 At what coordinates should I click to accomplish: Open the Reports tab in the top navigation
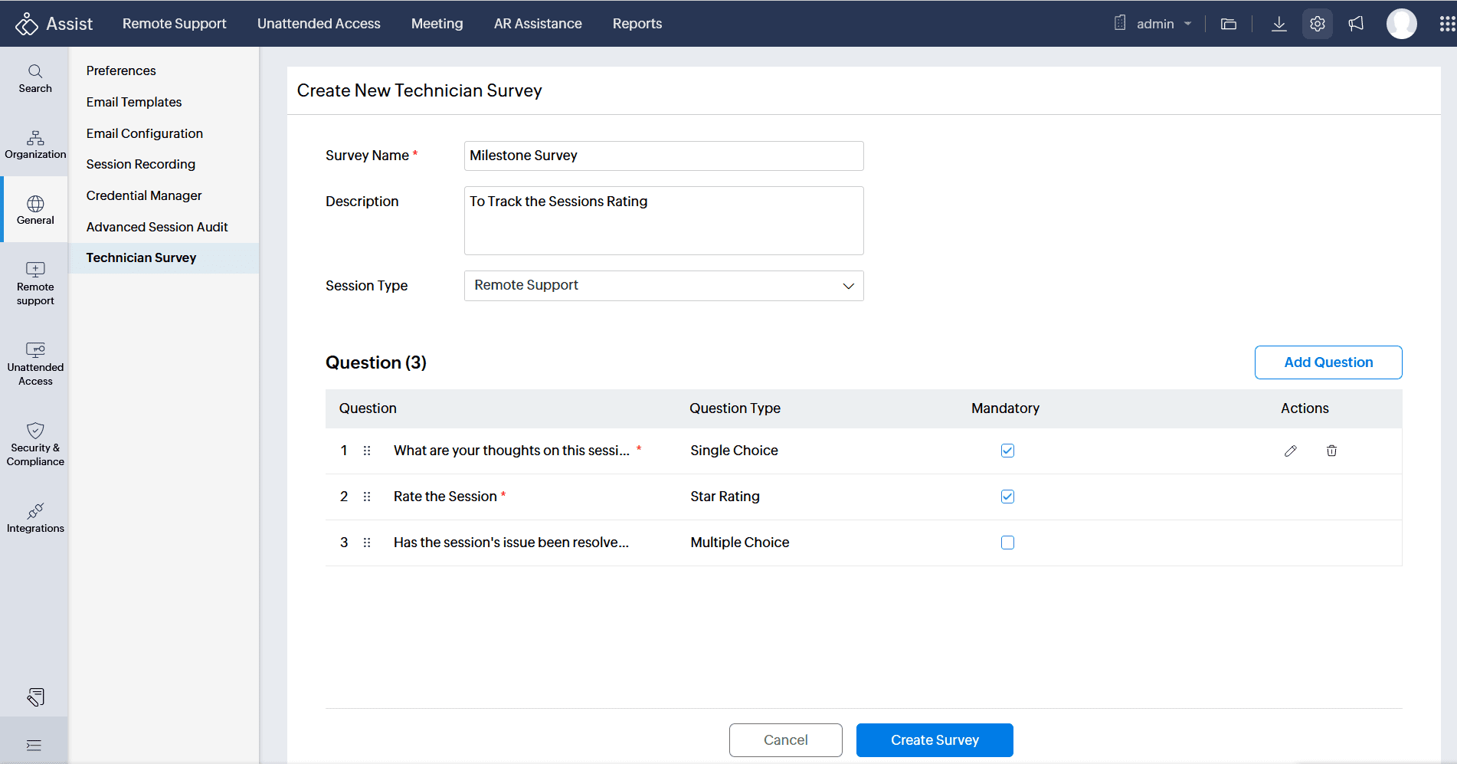tap(637, 24)
